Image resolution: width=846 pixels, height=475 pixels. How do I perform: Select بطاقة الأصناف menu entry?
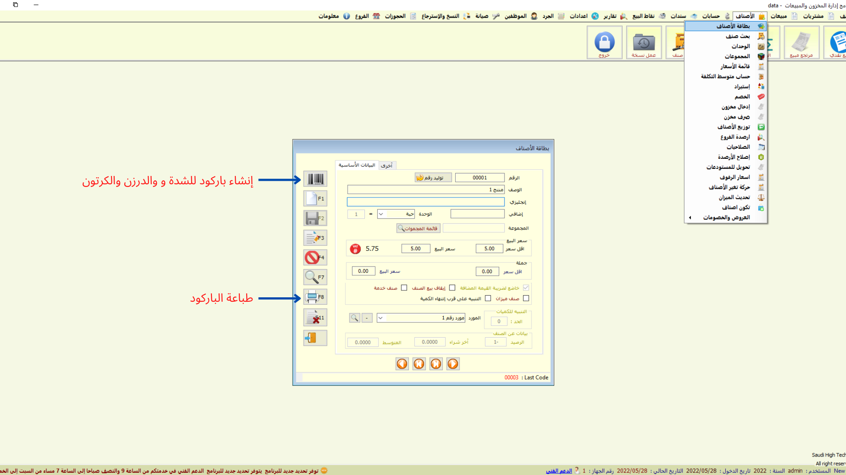coord(726,26)
